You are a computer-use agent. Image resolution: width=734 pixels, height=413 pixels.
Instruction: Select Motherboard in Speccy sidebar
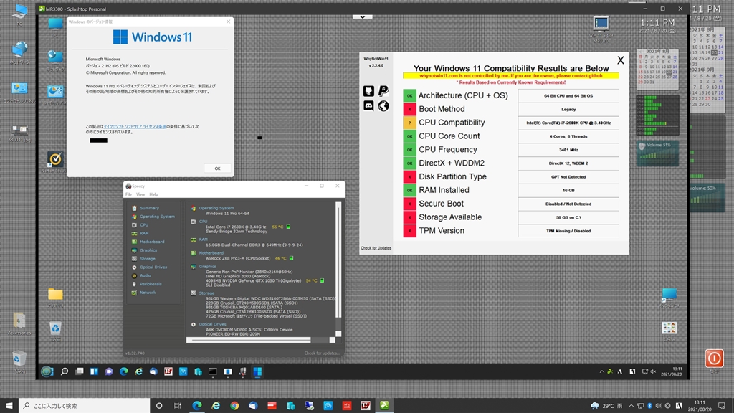152,242
